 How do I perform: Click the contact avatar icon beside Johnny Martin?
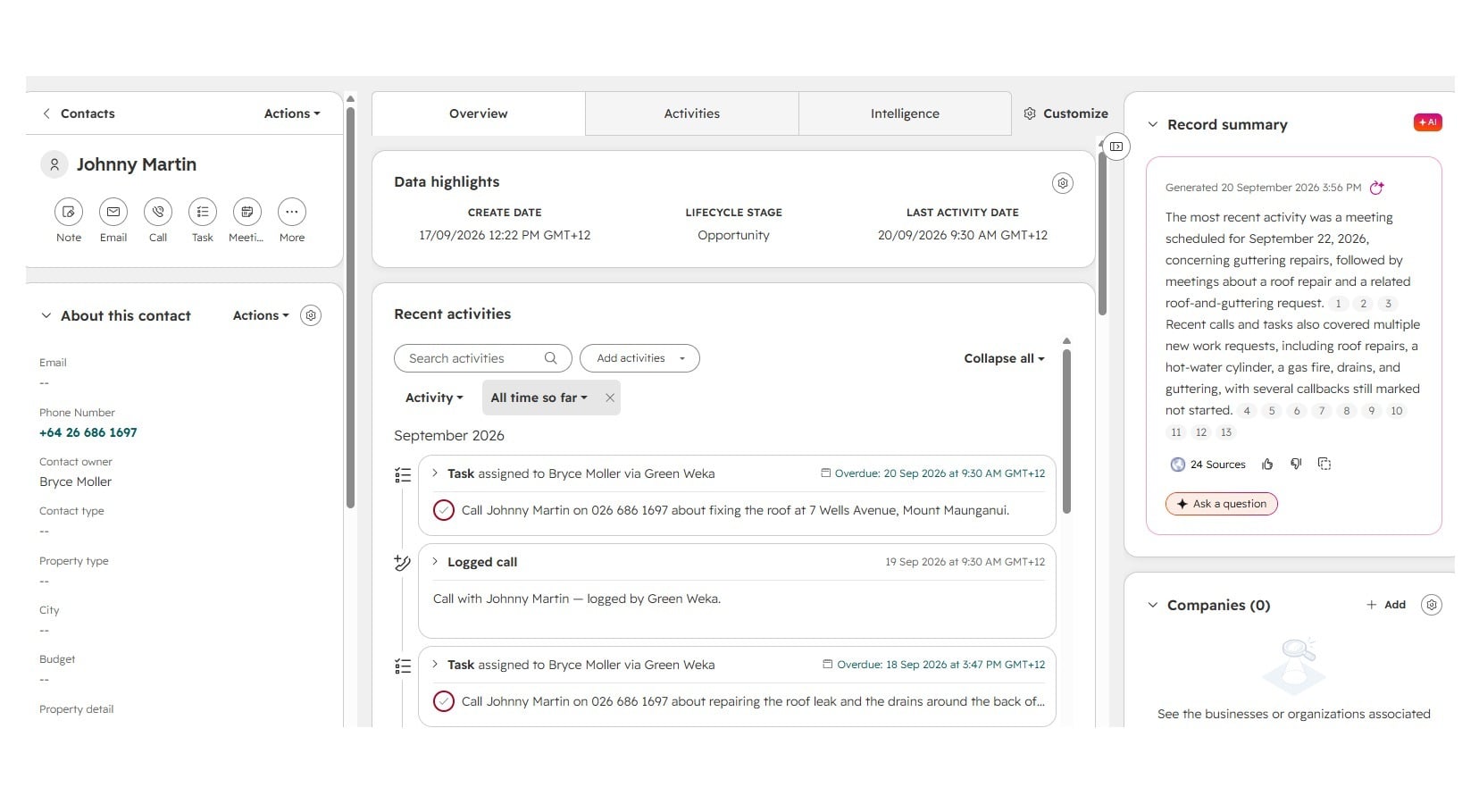(x=54, y=164)
